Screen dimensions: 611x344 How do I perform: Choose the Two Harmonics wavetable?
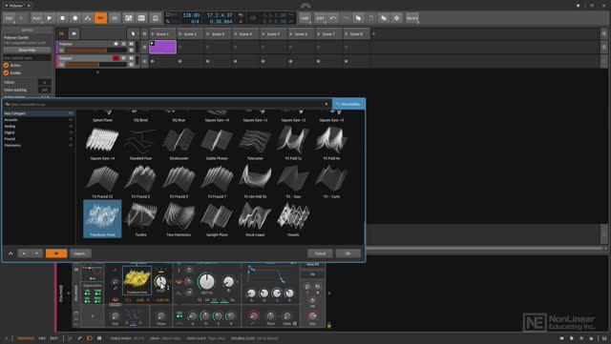tap(179, 219)
